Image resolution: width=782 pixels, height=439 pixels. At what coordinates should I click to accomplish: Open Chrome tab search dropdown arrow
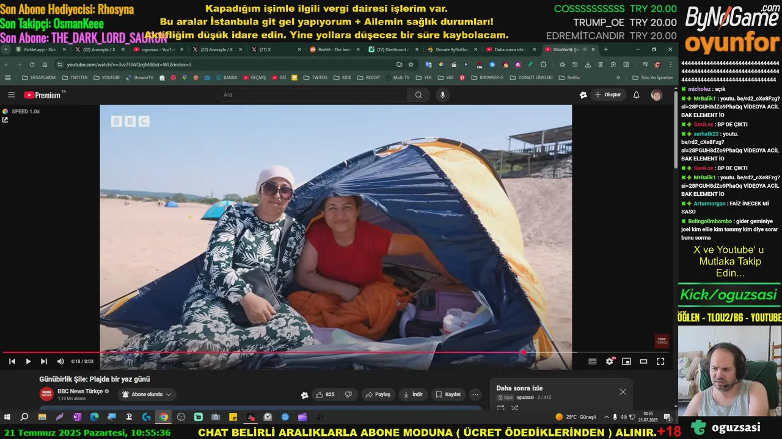(x=6, y=49)
